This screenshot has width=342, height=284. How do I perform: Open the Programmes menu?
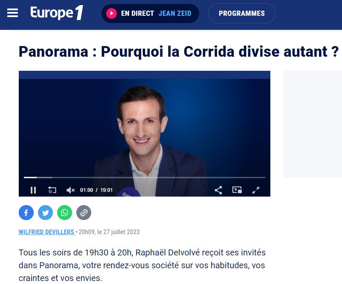click(242, 13)
